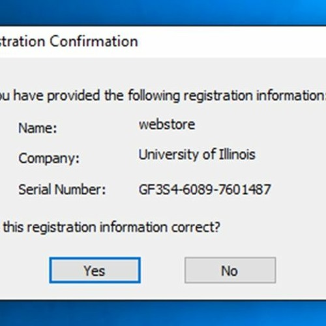Image resolution: width=326 pixels, height=326 pixels.
Task: Select the Name: field label
Action: pyautogui.click(x=38, y=128)
